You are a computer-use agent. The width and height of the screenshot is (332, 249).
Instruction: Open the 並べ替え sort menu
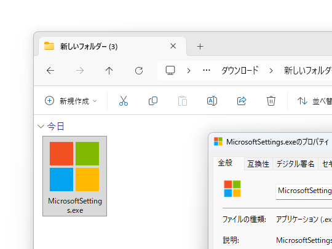tap(314, 101)
